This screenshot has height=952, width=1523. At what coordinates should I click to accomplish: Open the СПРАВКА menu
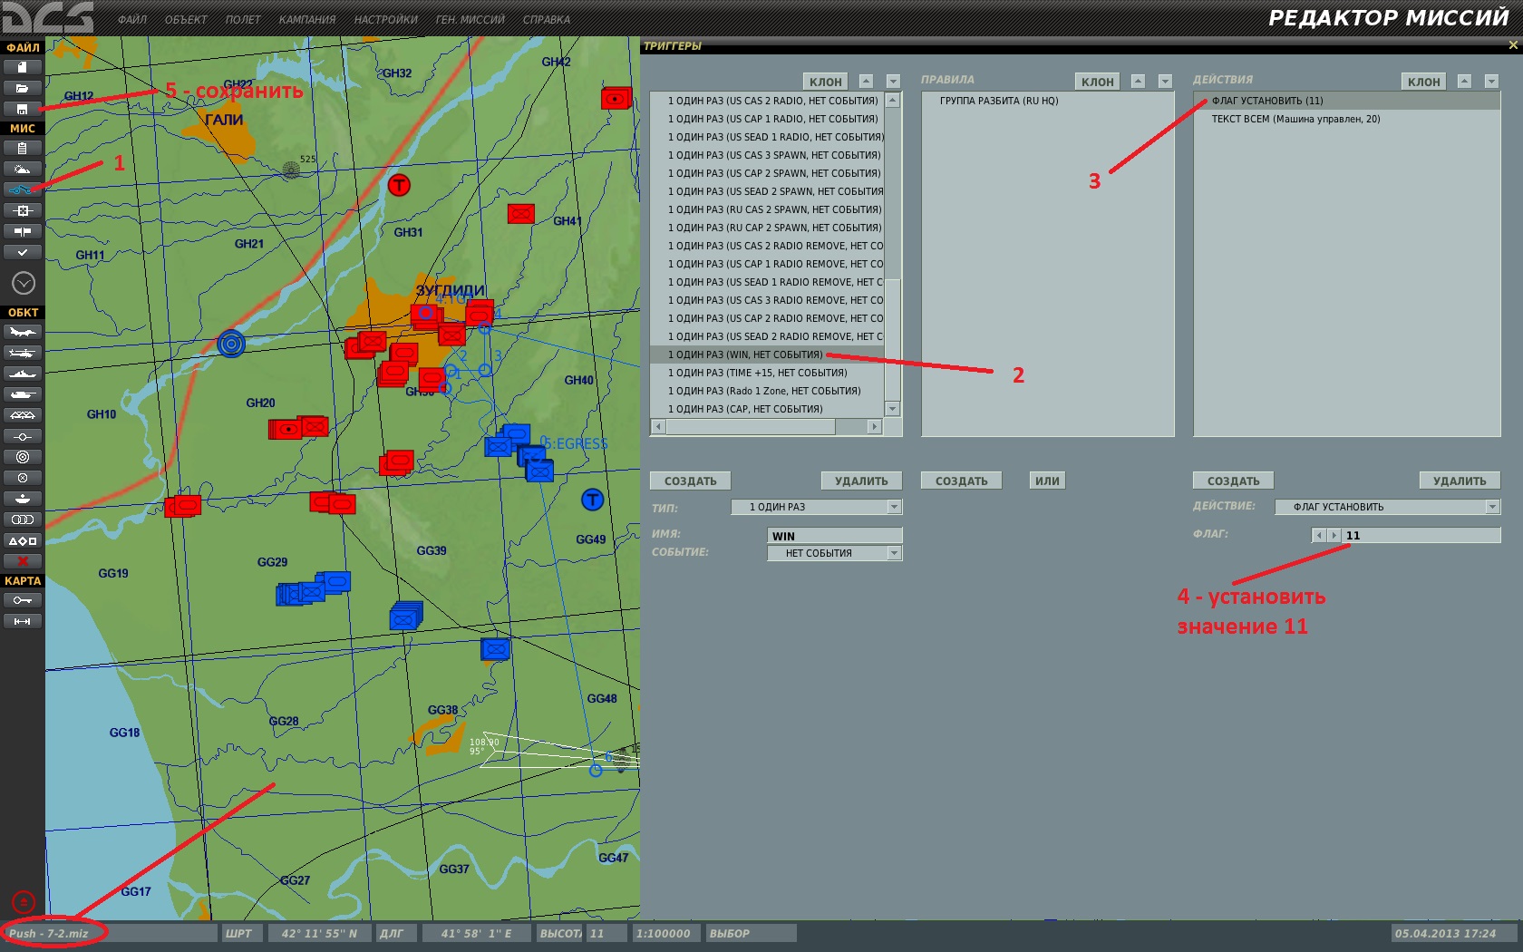pos(547,19)
